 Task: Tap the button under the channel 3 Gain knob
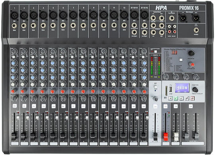[x=33, y=57]
